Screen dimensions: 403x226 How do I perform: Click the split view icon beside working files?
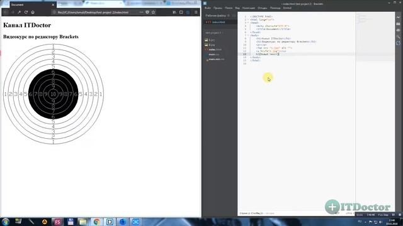pos(234,16)
